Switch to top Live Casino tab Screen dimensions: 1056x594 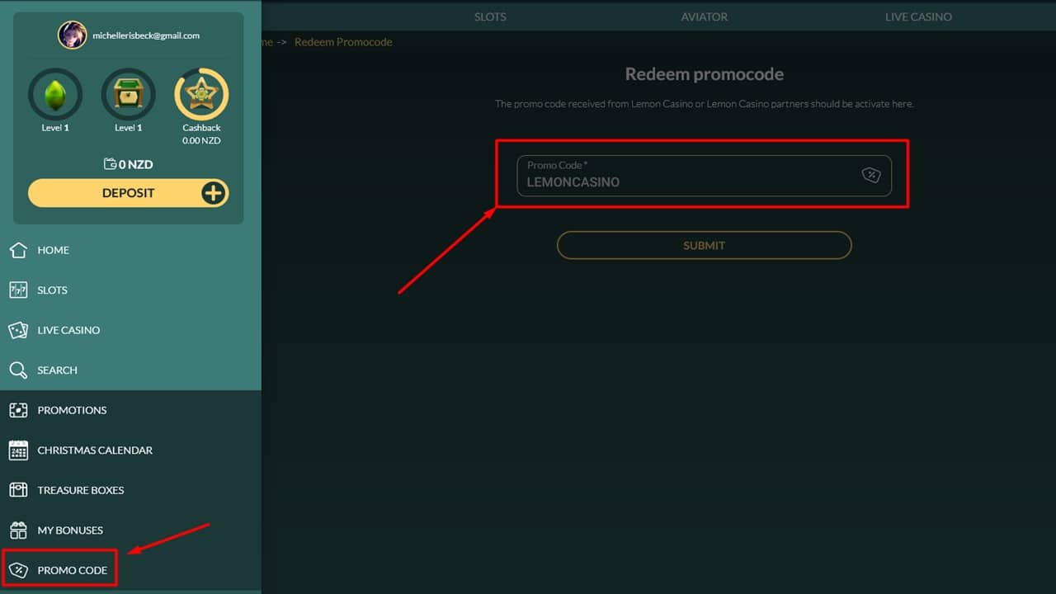pyautogui.click(x=918, y=16)
